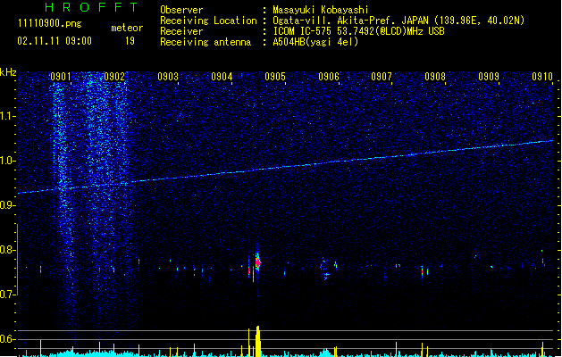Click the 0906 time marker
The width and height of the screenshot is (562, 357).
pyautogui.click(x=329, y=77)
